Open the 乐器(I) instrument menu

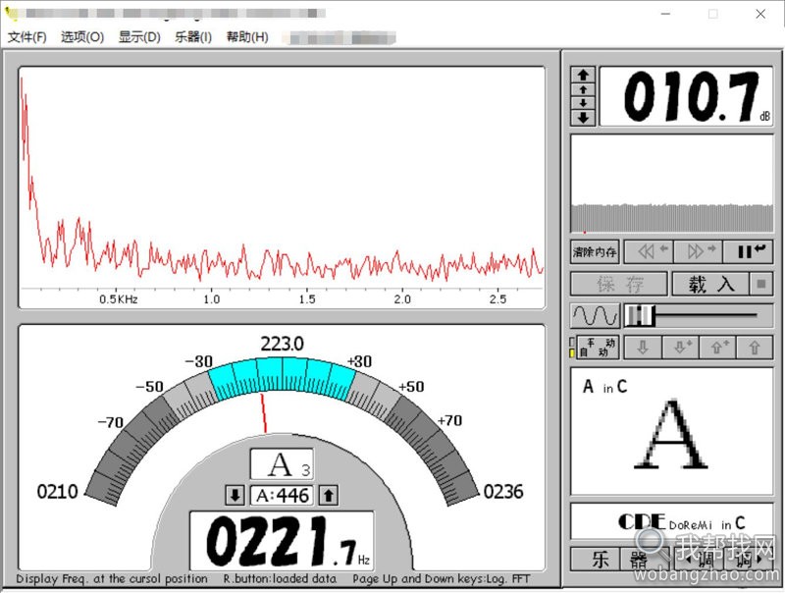(193, 37)
